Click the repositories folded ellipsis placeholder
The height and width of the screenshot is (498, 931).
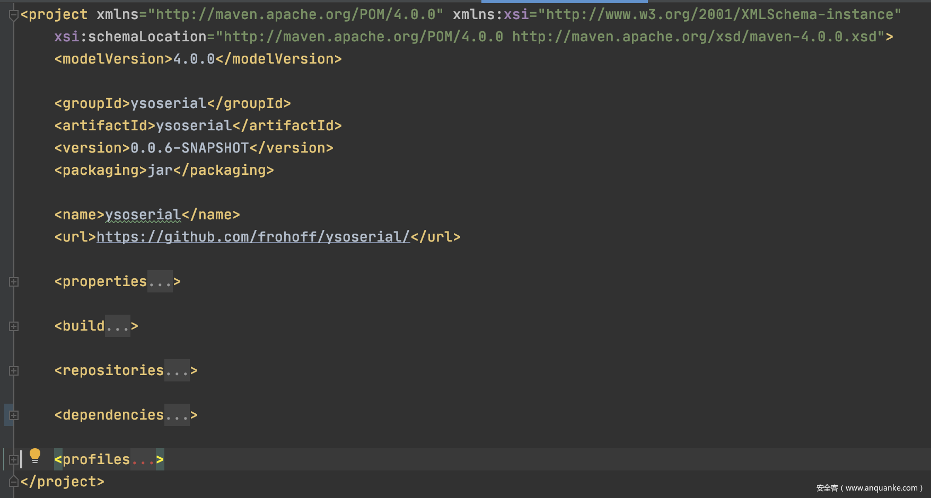click(x=177, y=371)
